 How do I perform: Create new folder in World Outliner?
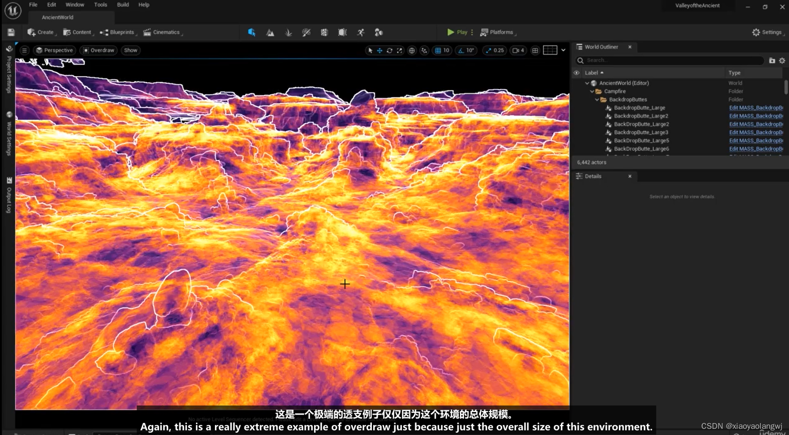(772, 61)
